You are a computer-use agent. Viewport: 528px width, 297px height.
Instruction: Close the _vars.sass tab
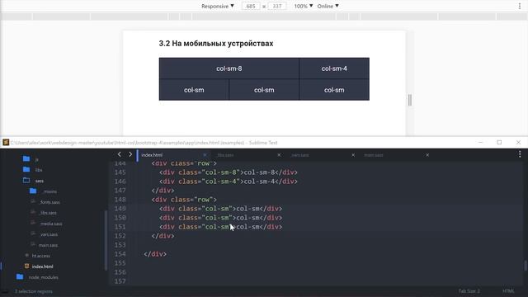(353, 155)
